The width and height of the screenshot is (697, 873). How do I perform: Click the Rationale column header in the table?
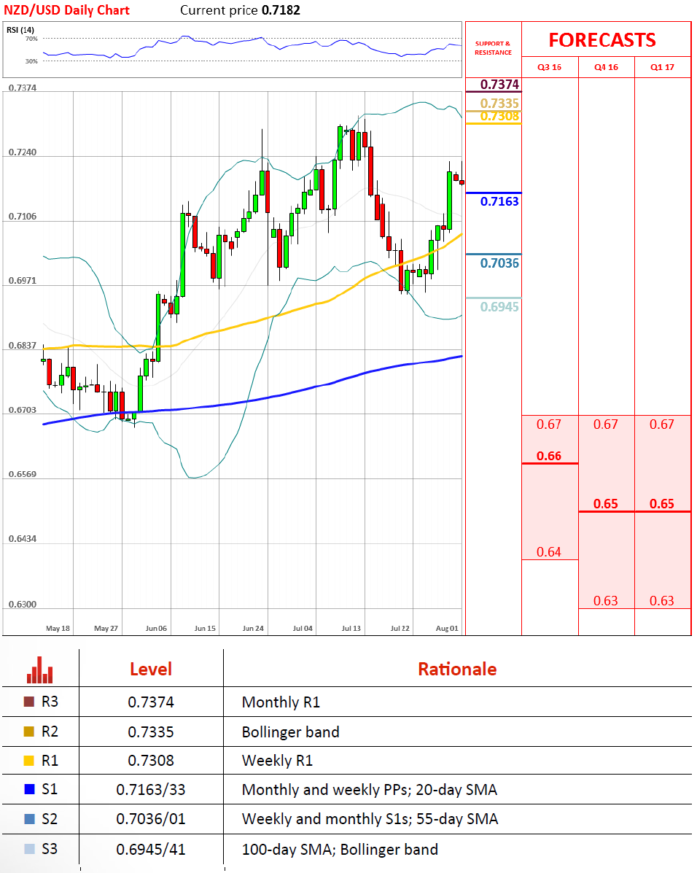tap(457, 669)
